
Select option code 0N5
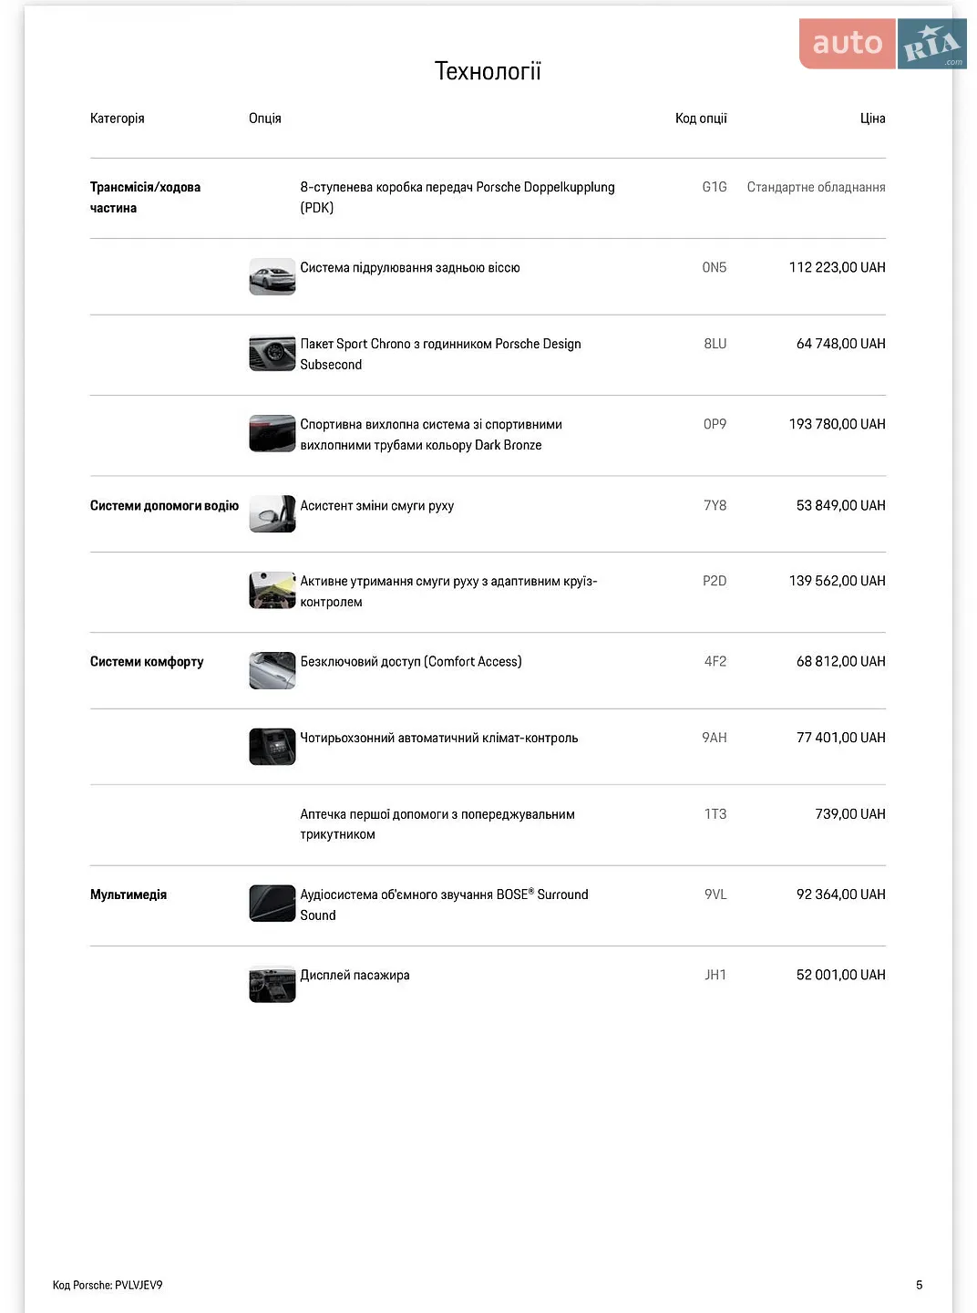coord(715,268)
